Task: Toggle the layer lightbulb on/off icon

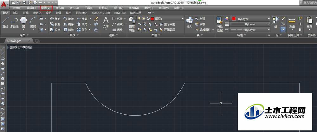Action: coord(139,19)
